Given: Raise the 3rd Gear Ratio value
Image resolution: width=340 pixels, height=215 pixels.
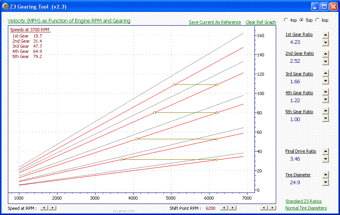Looking at the screenshot, I should pyautogui.click(x=325, y=73).
